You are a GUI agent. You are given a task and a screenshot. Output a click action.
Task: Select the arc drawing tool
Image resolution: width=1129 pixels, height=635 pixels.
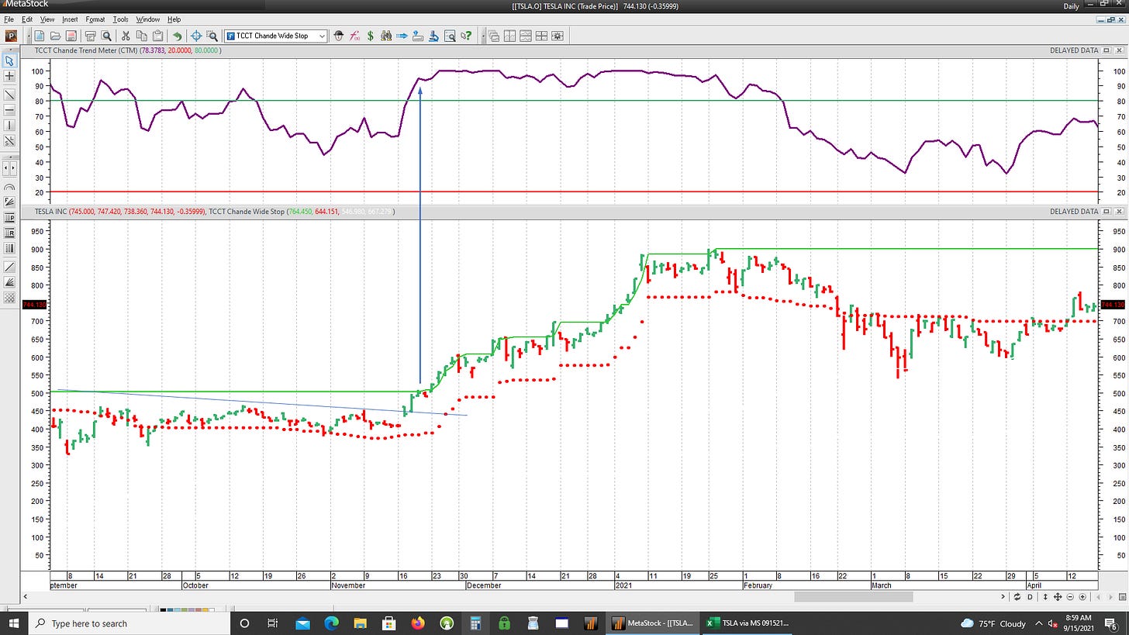(9, 188)
